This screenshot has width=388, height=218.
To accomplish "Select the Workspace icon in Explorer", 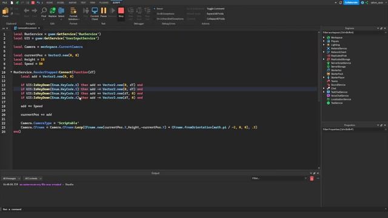I will point(329,38).
